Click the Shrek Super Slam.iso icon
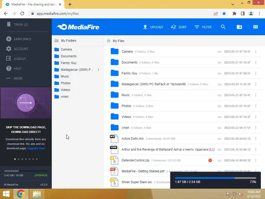This screenshot has width=265, height=199. 114,182
